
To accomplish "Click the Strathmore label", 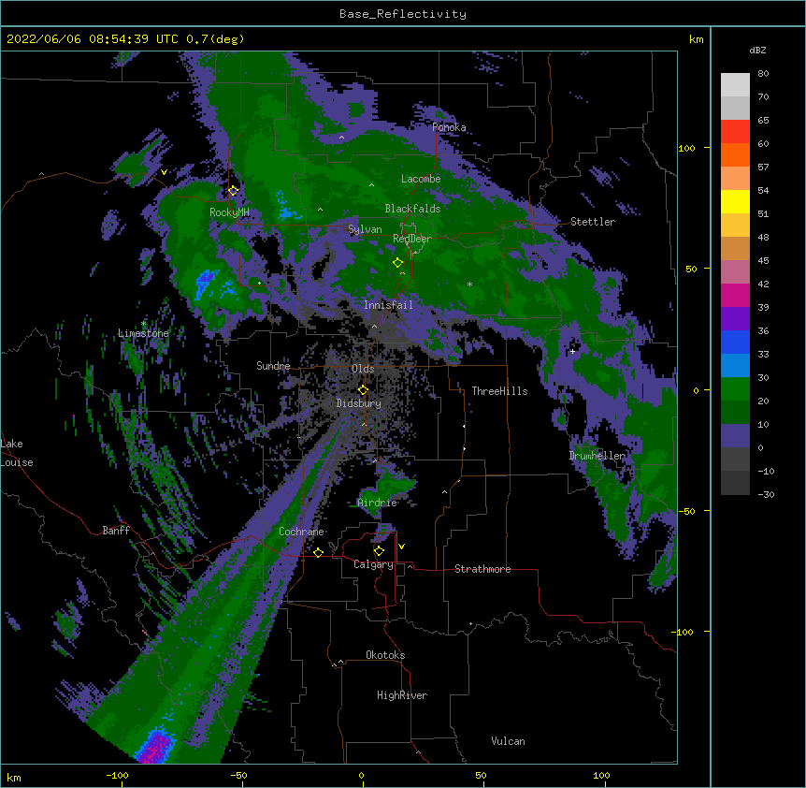I will [482, 569].
